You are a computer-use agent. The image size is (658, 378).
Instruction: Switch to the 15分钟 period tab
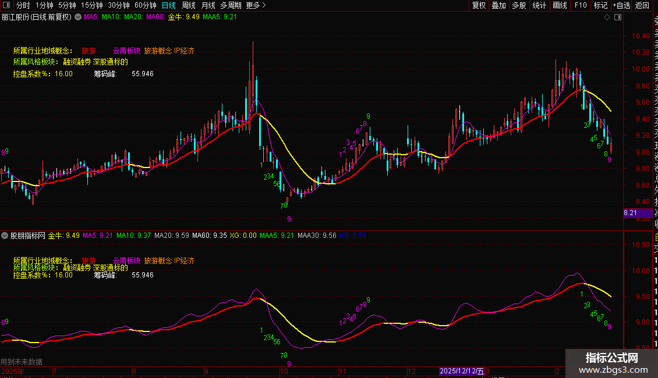(92, 5)
